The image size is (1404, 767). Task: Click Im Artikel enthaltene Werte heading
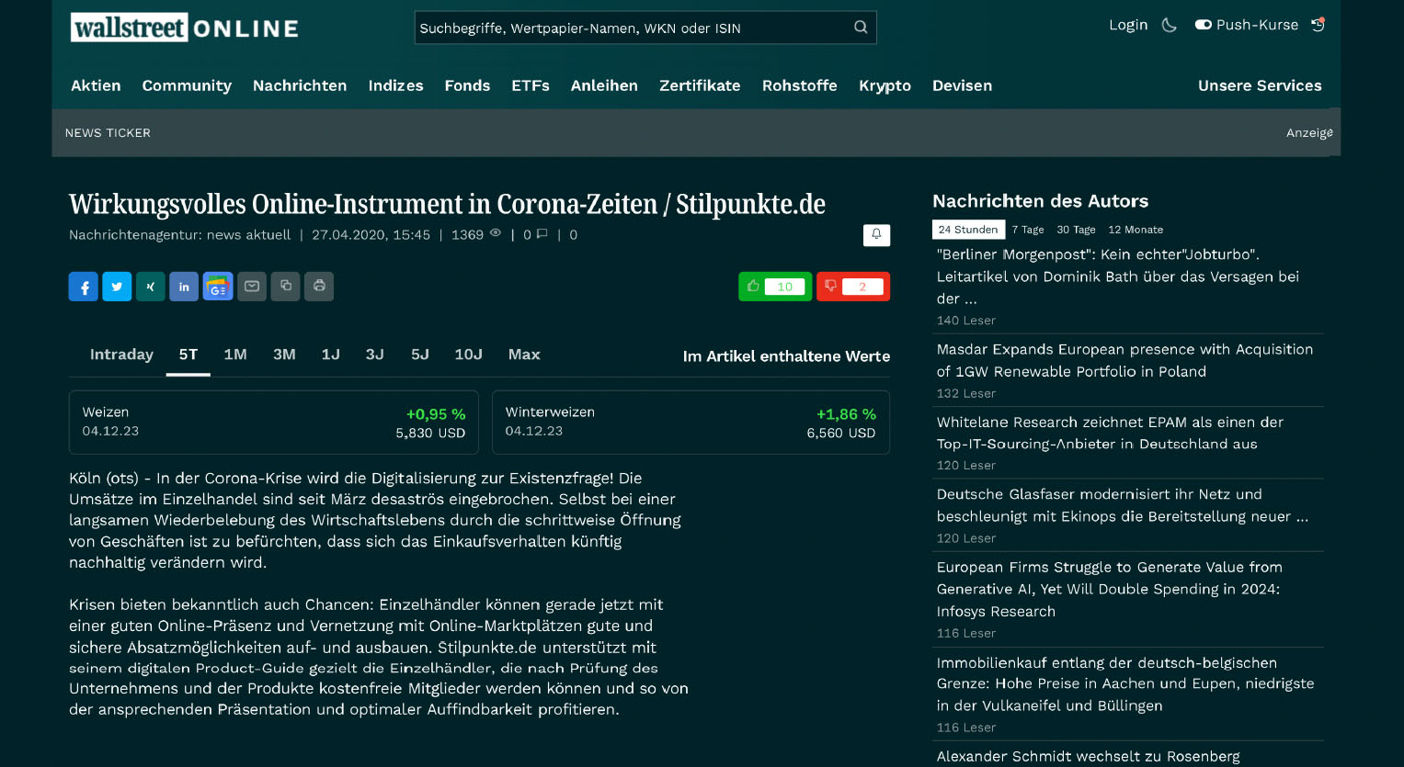click(786, 356)
